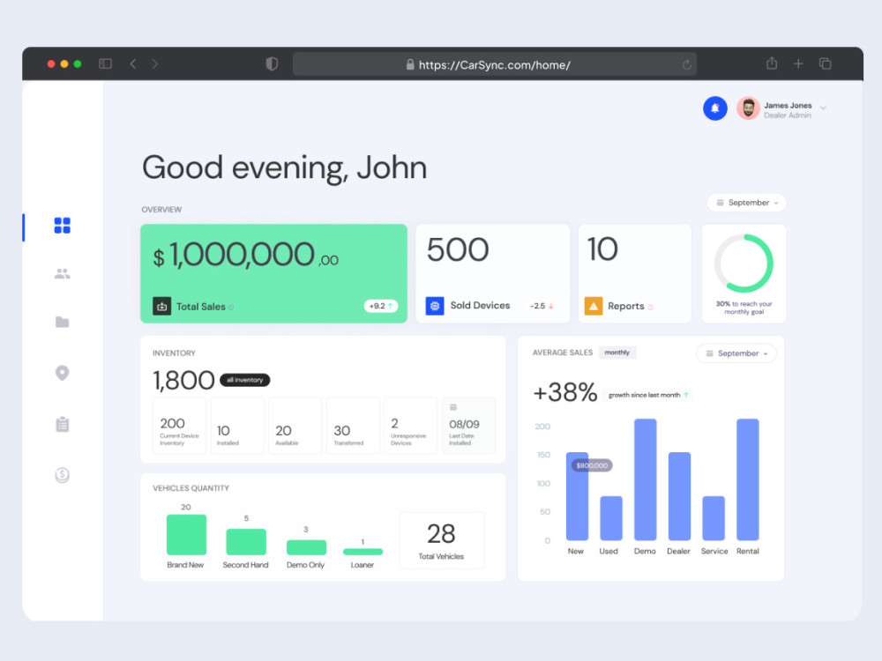Image resolution: width=882 pixels, height=661 pixels.
Task: Reload the page with the refresh icon
Action: click(x=686, y=65)
